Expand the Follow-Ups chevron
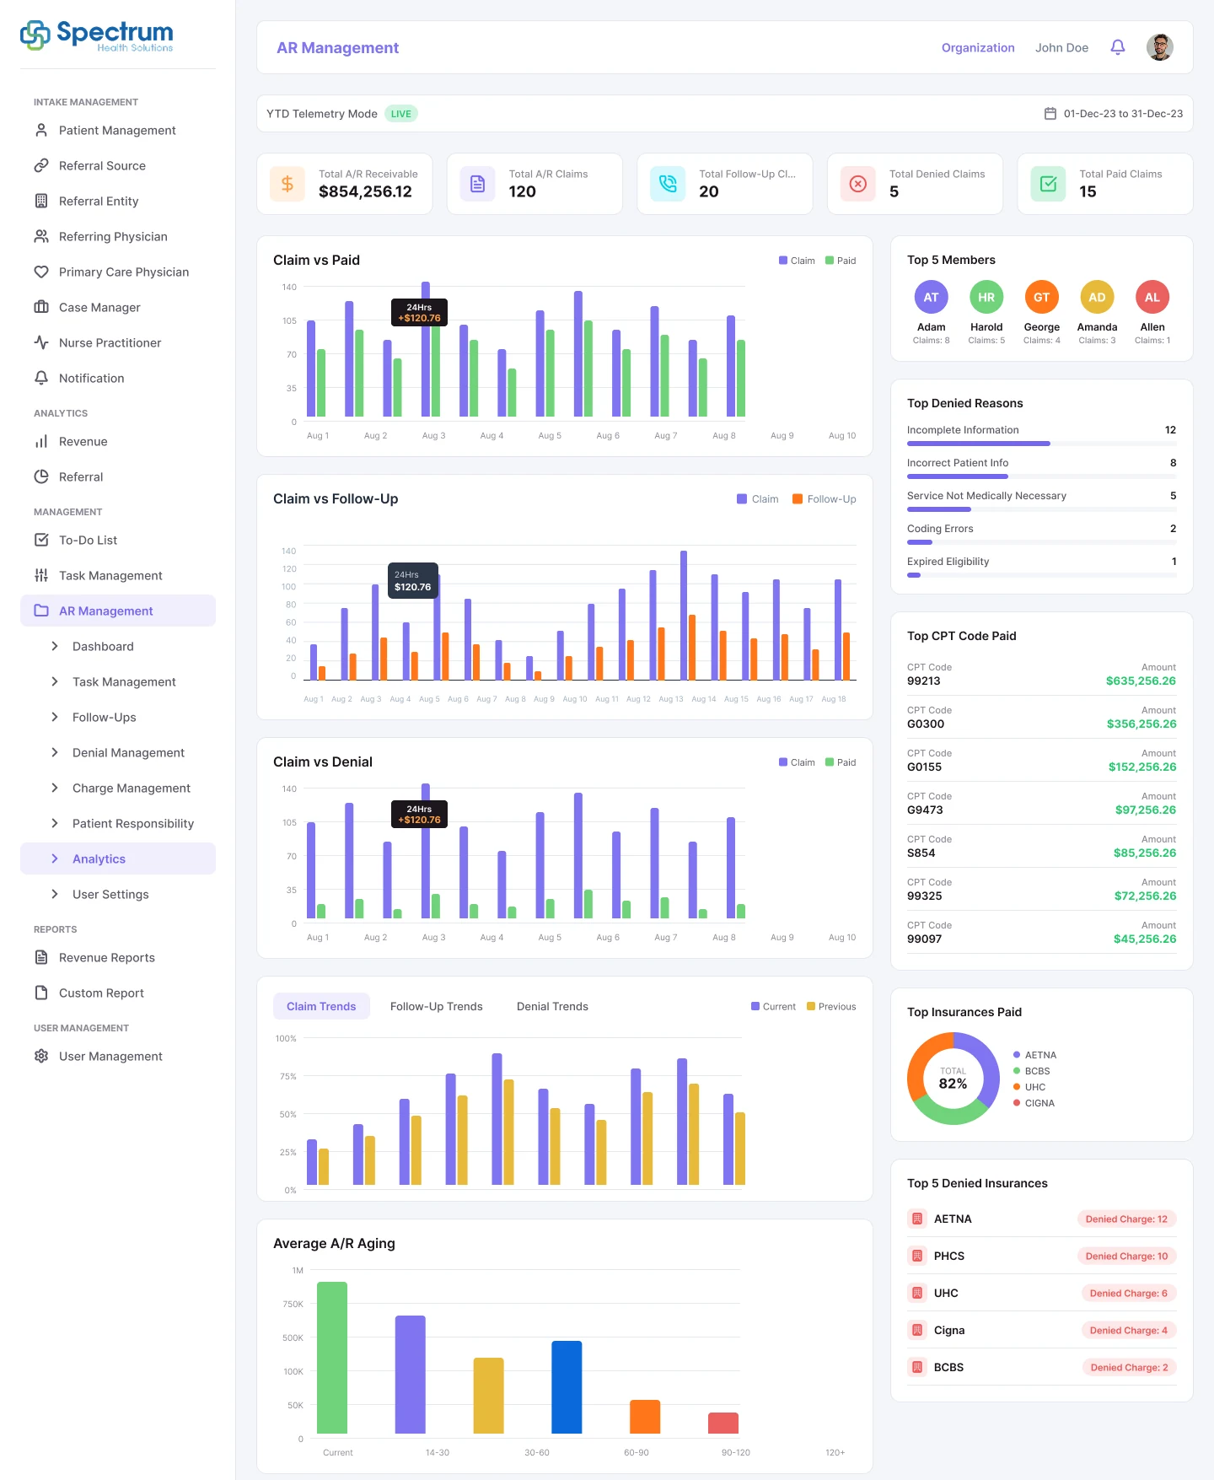Image resolution: width=1214 pixels, height=1480 pixels. (x=55, y=717)
